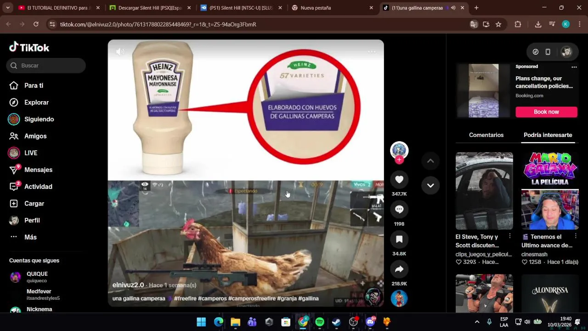Go to next video with down chevron
The image size is (588, 331).
(430, 185)
